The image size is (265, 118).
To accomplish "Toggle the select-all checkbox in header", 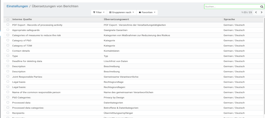I will click(8, 20).
